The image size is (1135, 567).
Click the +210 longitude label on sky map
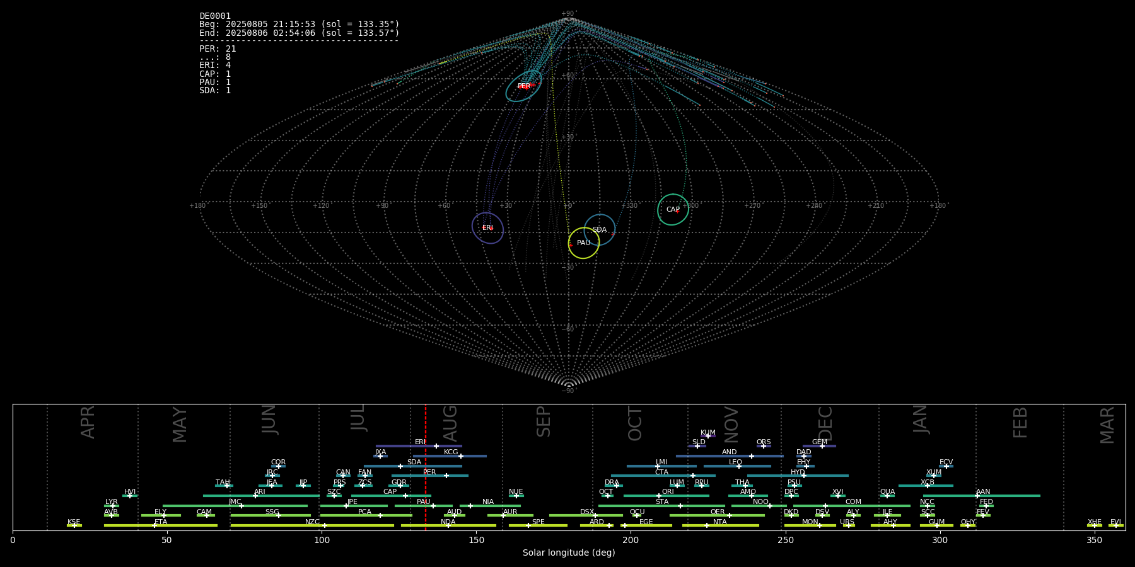pyautogui.click(x=876, y=205)
